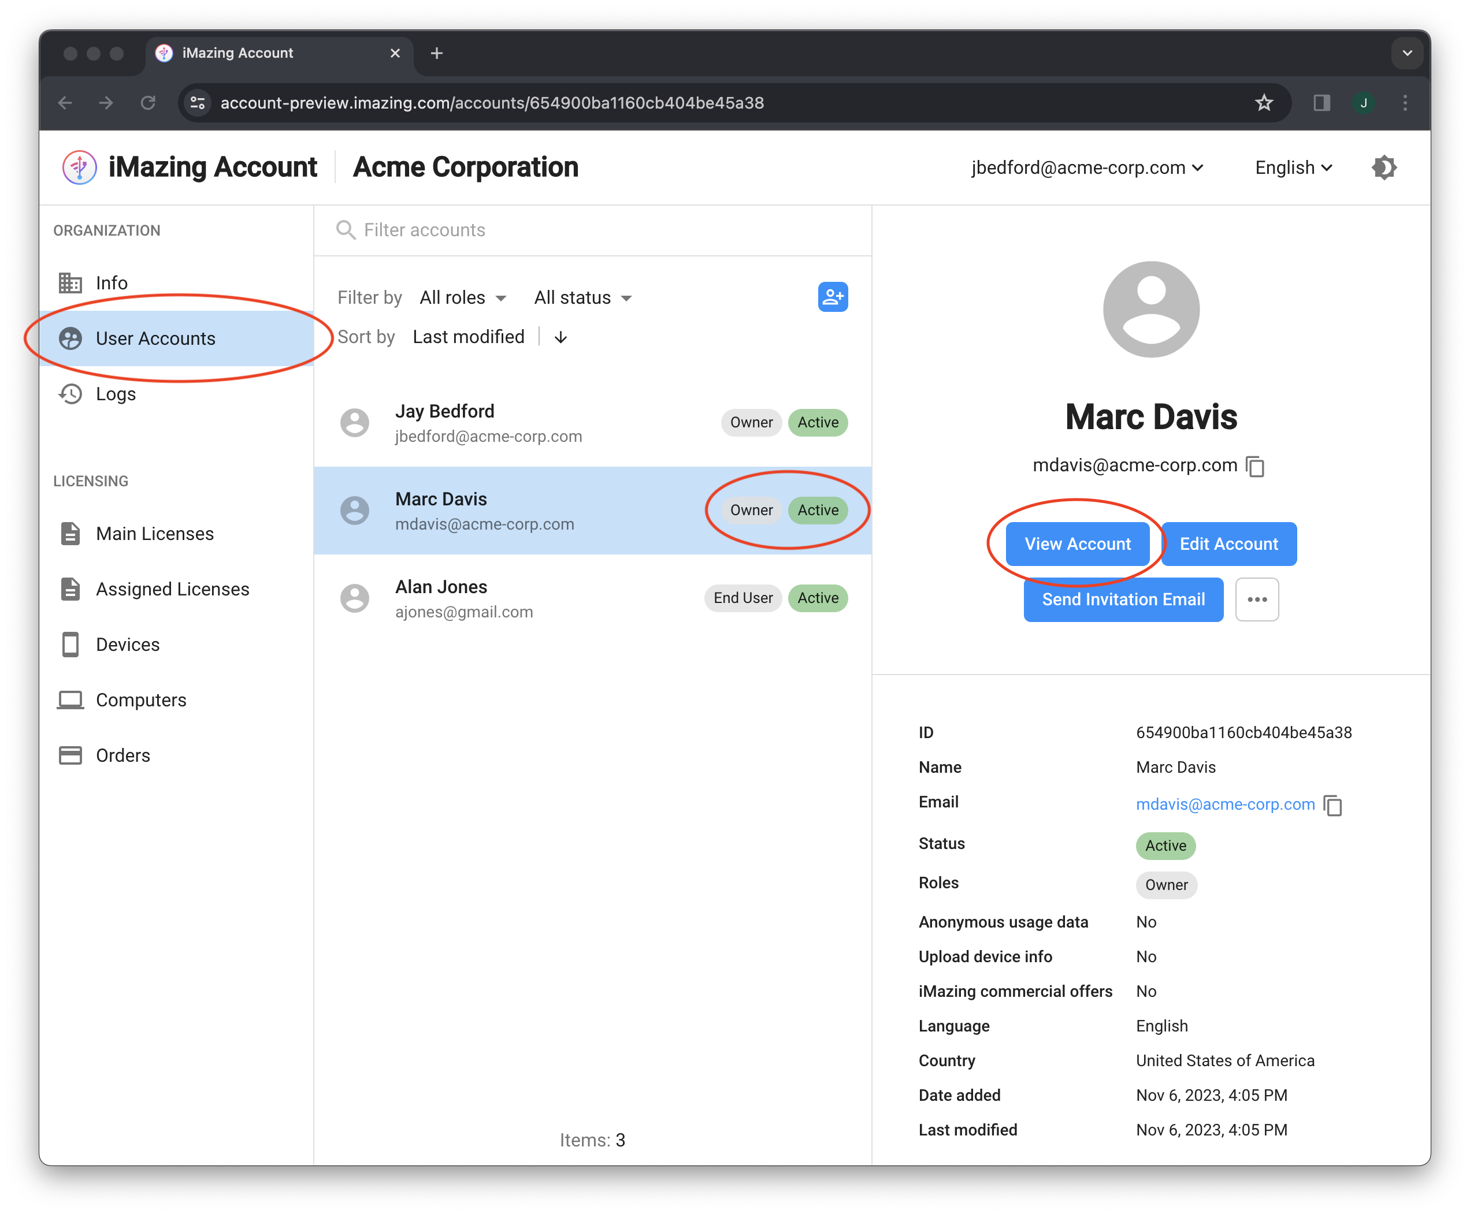
Task: Click the add user account icon
Action: [x=833, y=297]
